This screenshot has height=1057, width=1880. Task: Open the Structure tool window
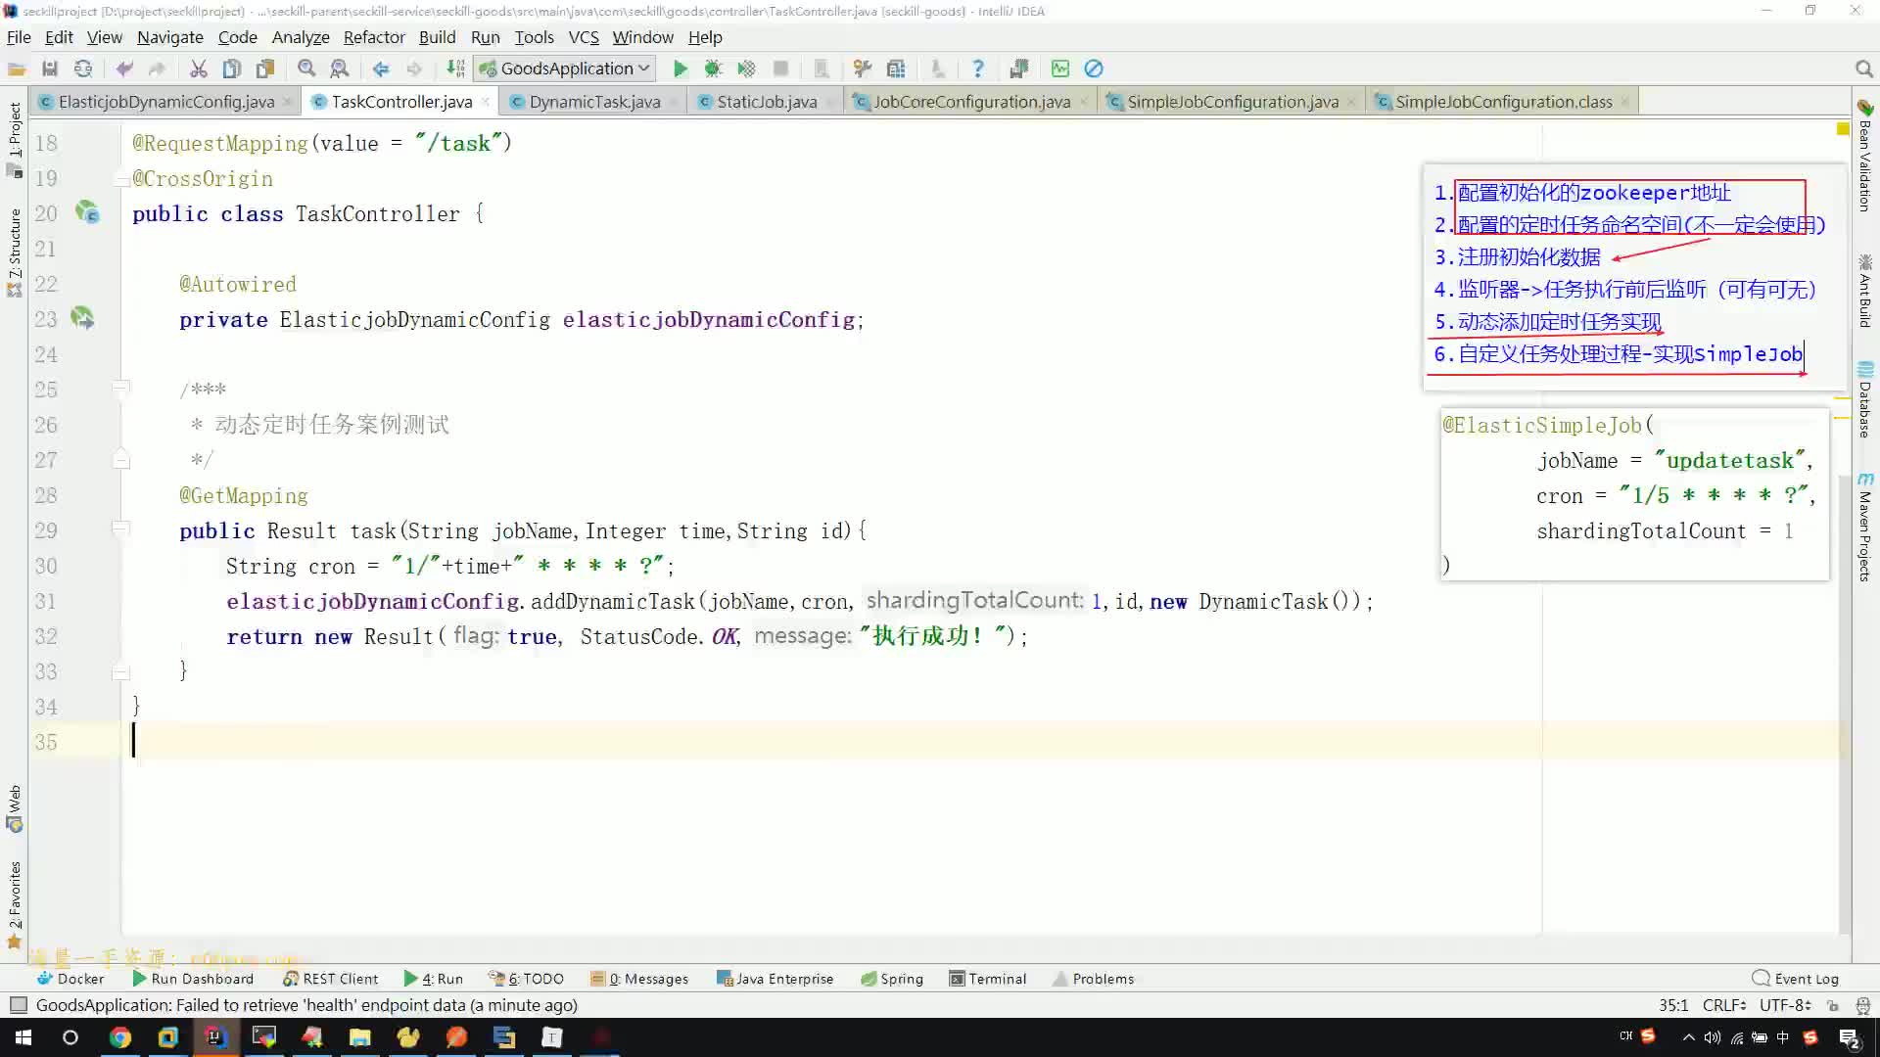coord(14,253)
